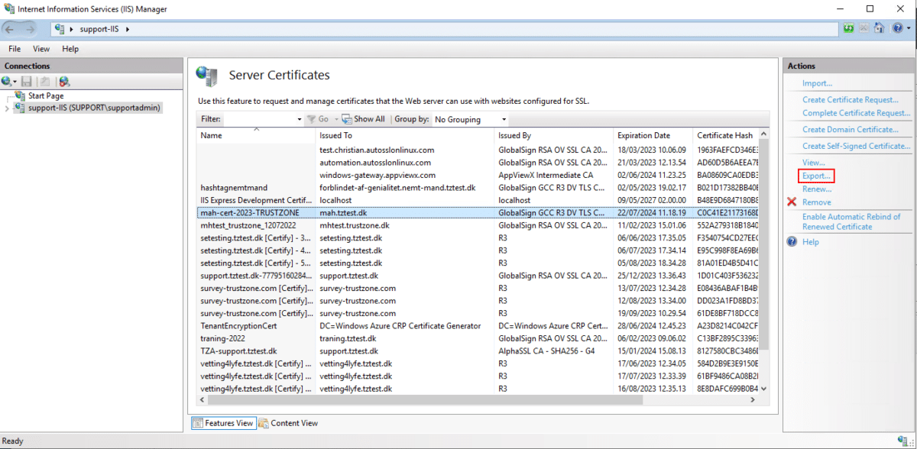
Task: Delete the connection via the globe-with-red-X icon
Action: 63,81
